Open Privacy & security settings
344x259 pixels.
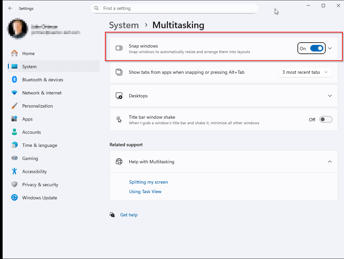(54, 185)
